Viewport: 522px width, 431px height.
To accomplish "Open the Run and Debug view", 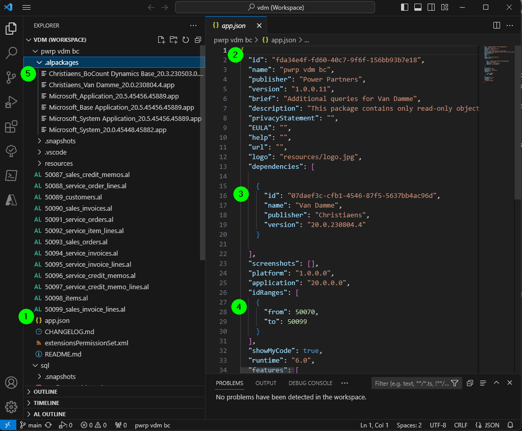I will click(x=11, y=102).
